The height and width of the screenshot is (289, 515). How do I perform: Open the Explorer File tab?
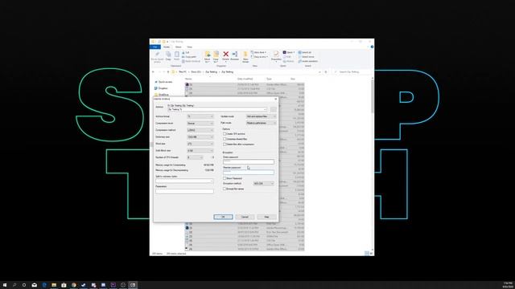(x=155, y=47)
